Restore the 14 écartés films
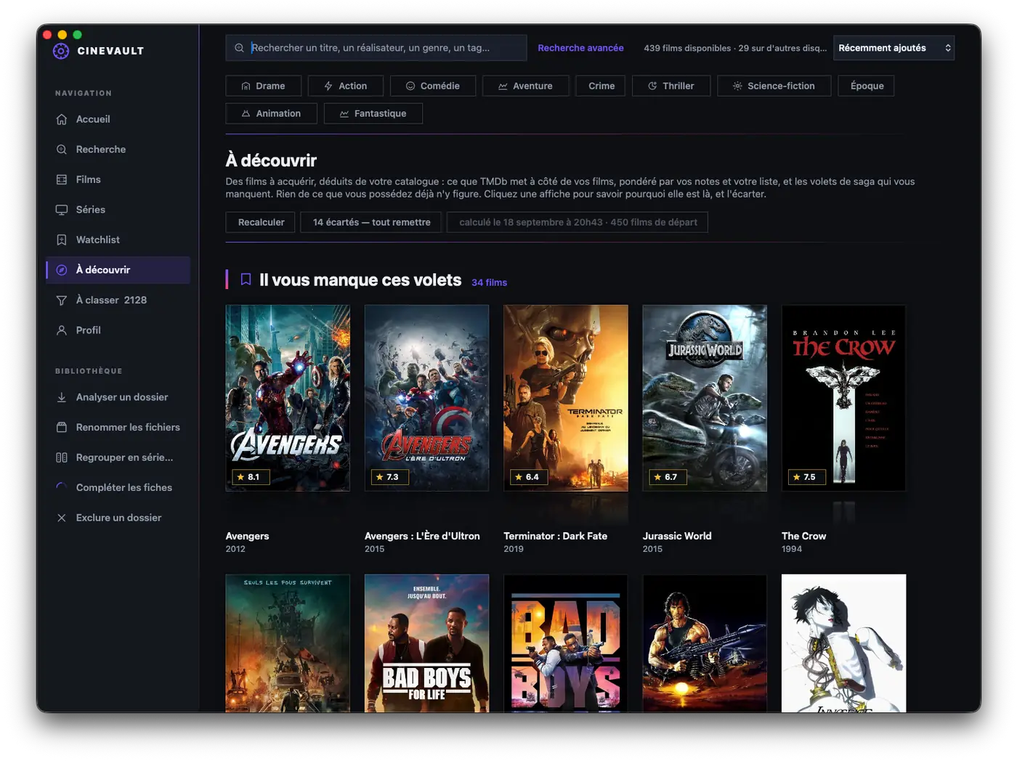 point(371,222)
